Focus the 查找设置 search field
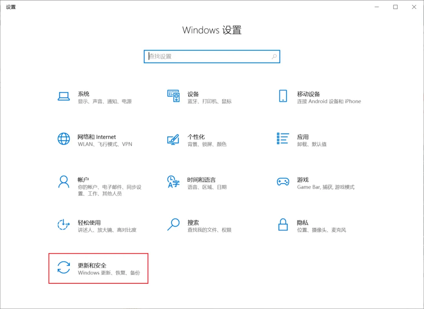This screenshot has height=309, width=424. coord(212,56)
